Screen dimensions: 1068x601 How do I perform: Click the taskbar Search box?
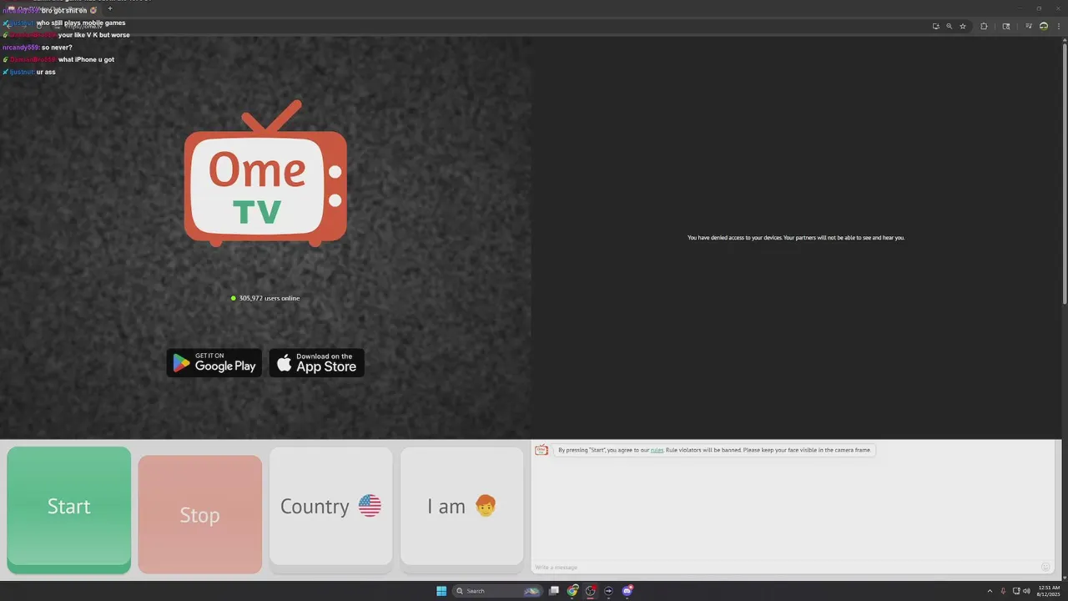pyautogui.click(x=497, y=591)
